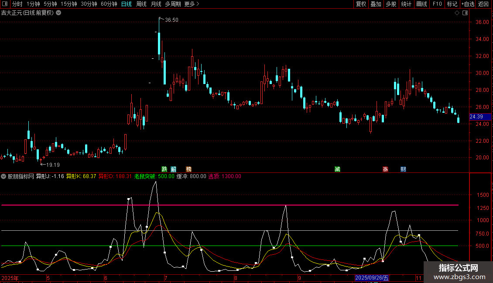493x283 pixels.
Task: Click the 24.39 current price label
Action: (x=476, y=117)
